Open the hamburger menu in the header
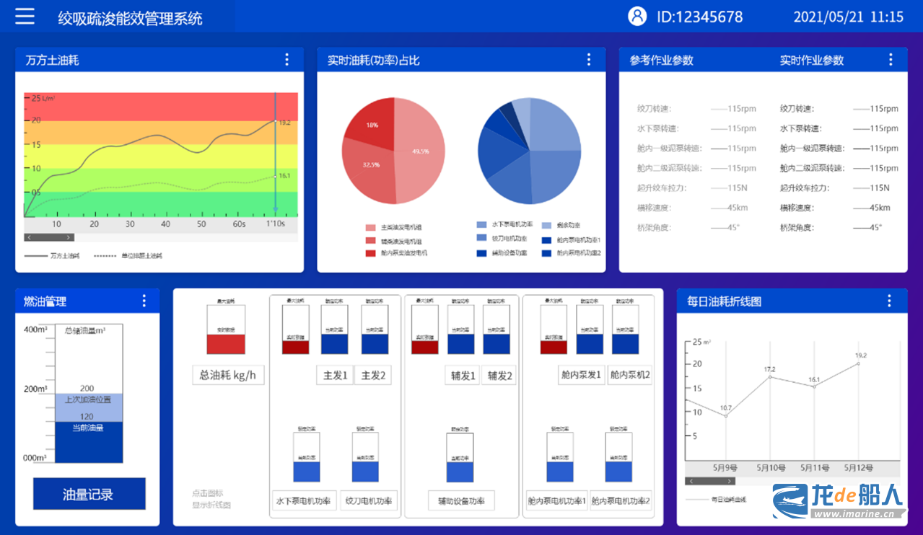Viewport: 923px width, 535px height. click(x=25, y=17)
